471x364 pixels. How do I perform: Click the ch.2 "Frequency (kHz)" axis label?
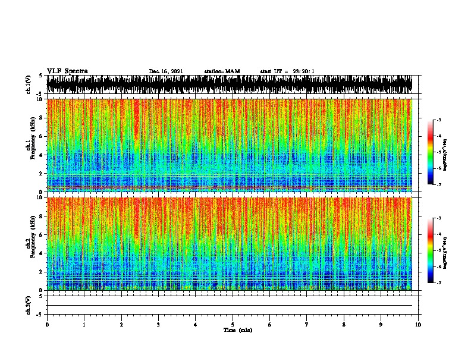point(33,237)
